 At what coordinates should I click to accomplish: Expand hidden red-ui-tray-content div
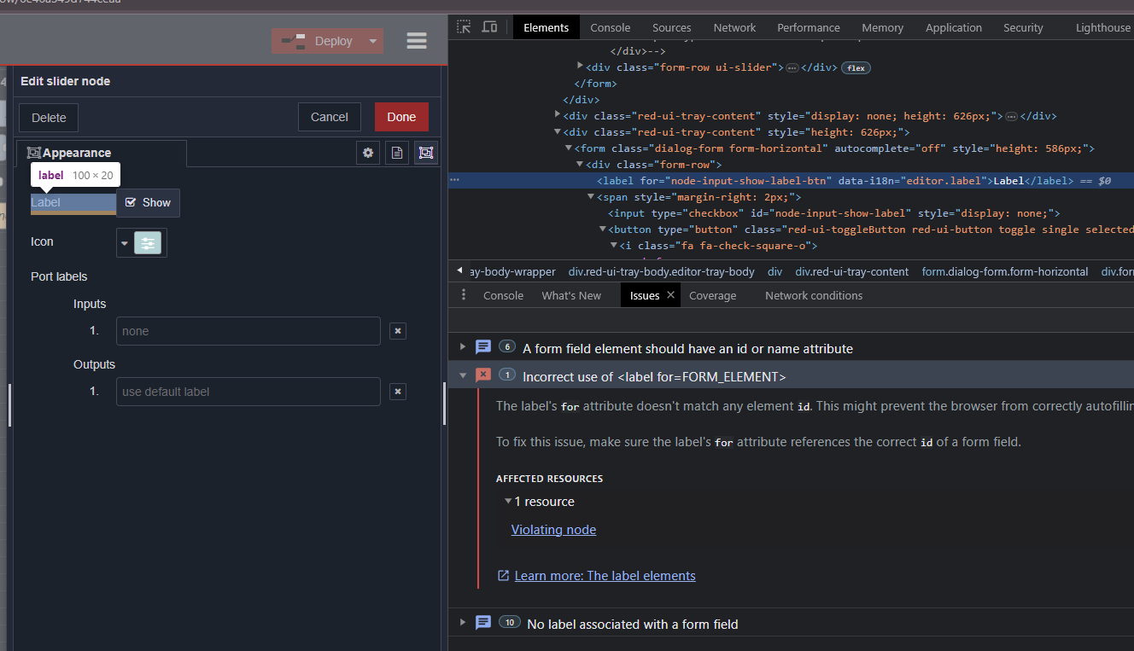click(x=558, y=114)
